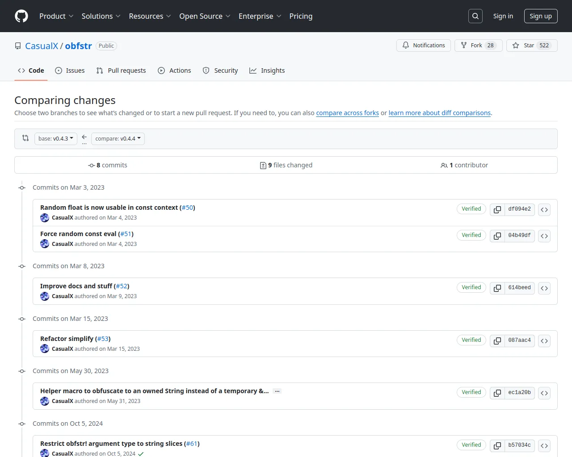Copy full SHA for b57034c
This screenshot has height=457, width=572.
497,445
